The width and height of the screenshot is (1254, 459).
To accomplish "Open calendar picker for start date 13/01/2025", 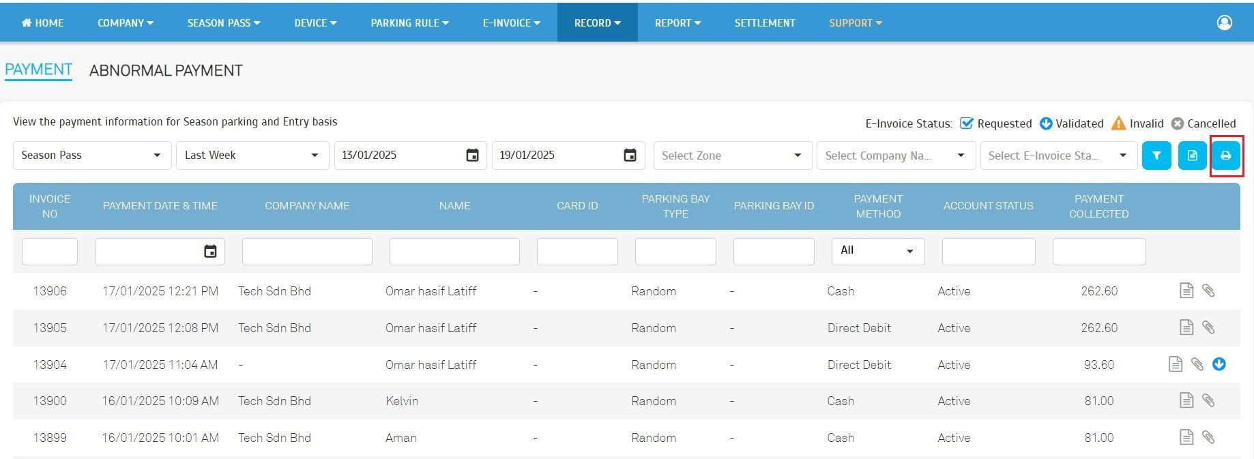I will pyautogui.click(x=472, y=156).
